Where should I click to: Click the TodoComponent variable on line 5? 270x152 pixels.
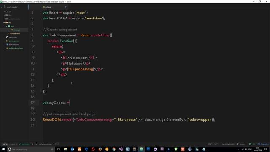[62, 35]
